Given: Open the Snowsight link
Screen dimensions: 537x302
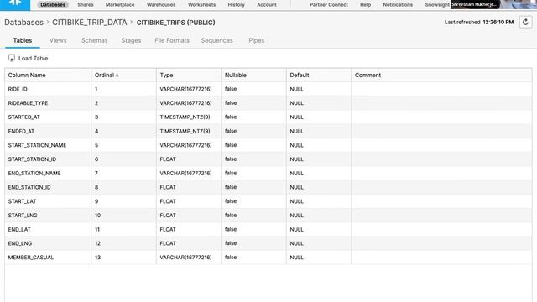Looking at the screenshot, I should coord(437,5).
